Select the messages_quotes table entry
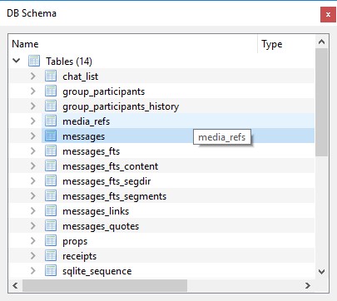337x301 pixels. point(101,226)
